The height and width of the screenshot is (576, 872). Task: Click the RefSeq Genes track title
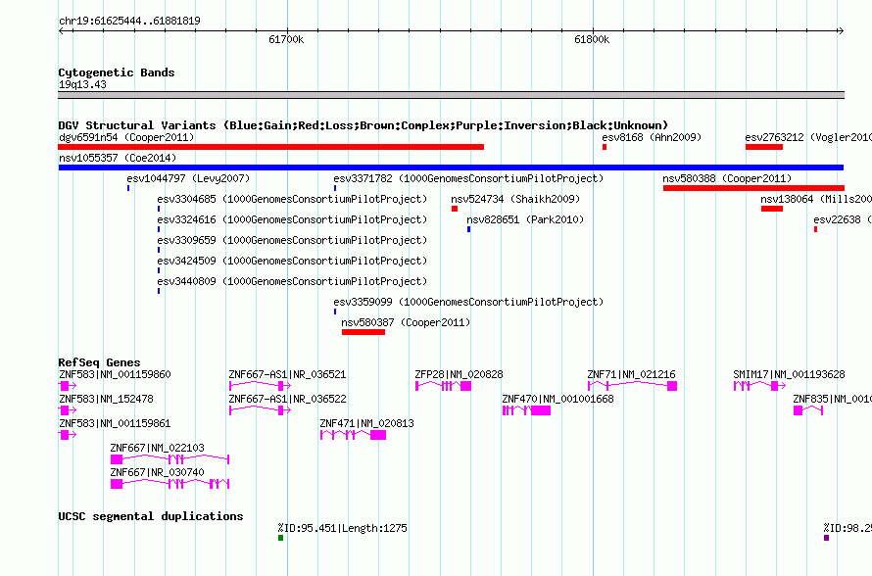pos(100,361)
